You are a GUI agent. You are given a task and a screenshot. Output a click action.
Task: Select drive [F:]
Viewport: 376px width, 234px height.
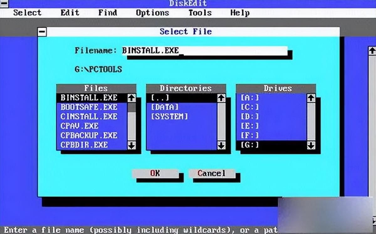point(271,135)
